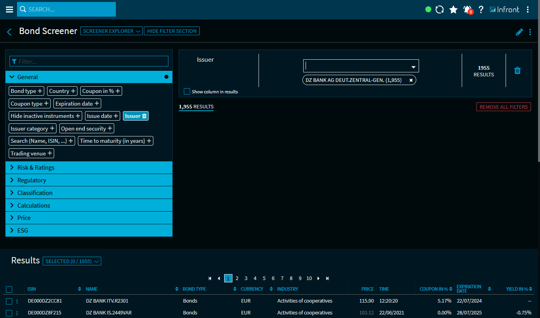Go to results page 5
Screen dimensions: 540x318
point(264,278)
